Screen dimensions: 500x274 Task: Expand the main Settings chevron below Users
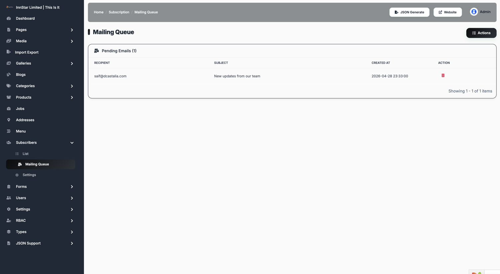pyautogui.click(x=72, y=209)
